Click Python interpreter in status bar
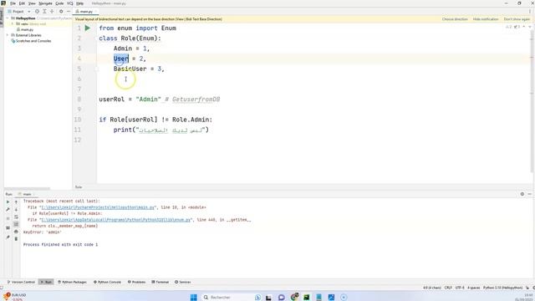Screen dimensions: 535x301 pos(503,288)
